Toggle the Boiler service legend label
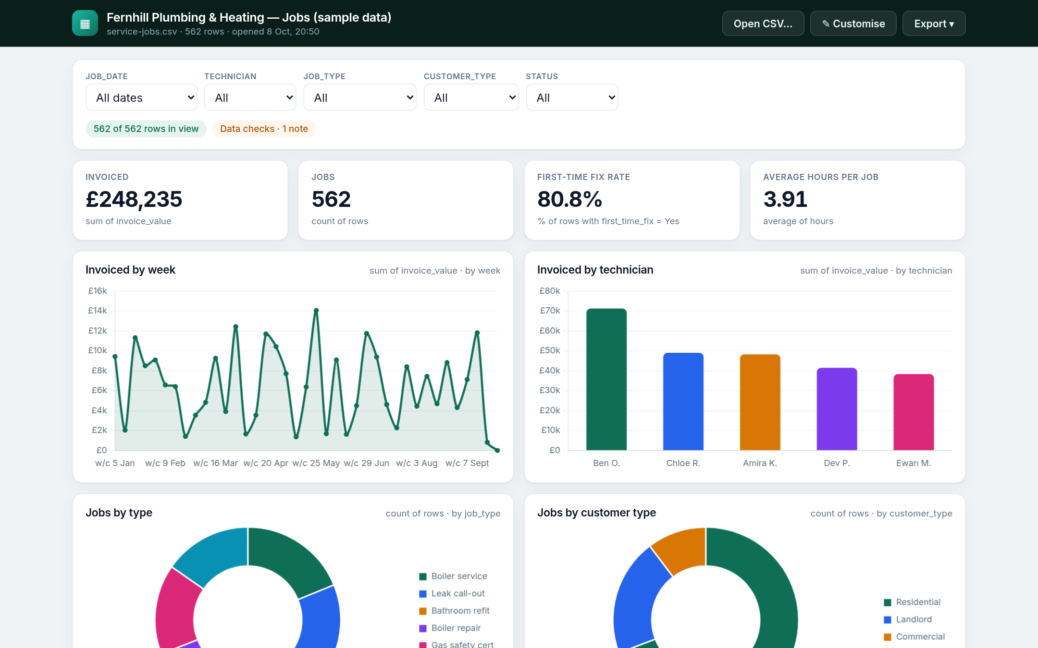This screenshot has height=648, width=1038. (459, 576)
